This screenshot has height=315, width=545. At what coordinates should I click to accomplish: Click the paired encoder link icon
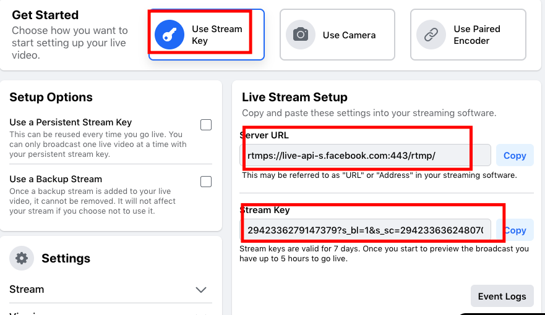click(431, 35)
